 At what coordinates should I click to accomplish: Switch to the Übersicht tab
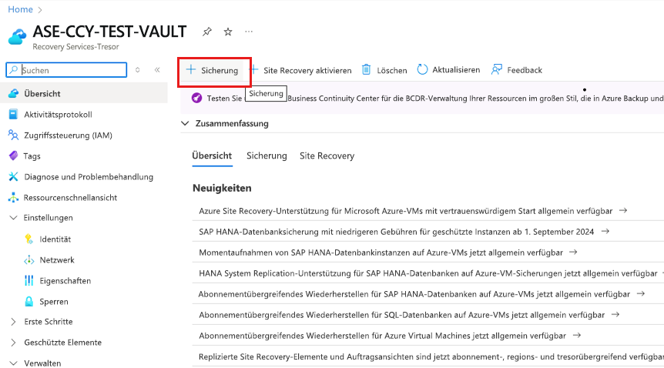(x=212, y=156)
